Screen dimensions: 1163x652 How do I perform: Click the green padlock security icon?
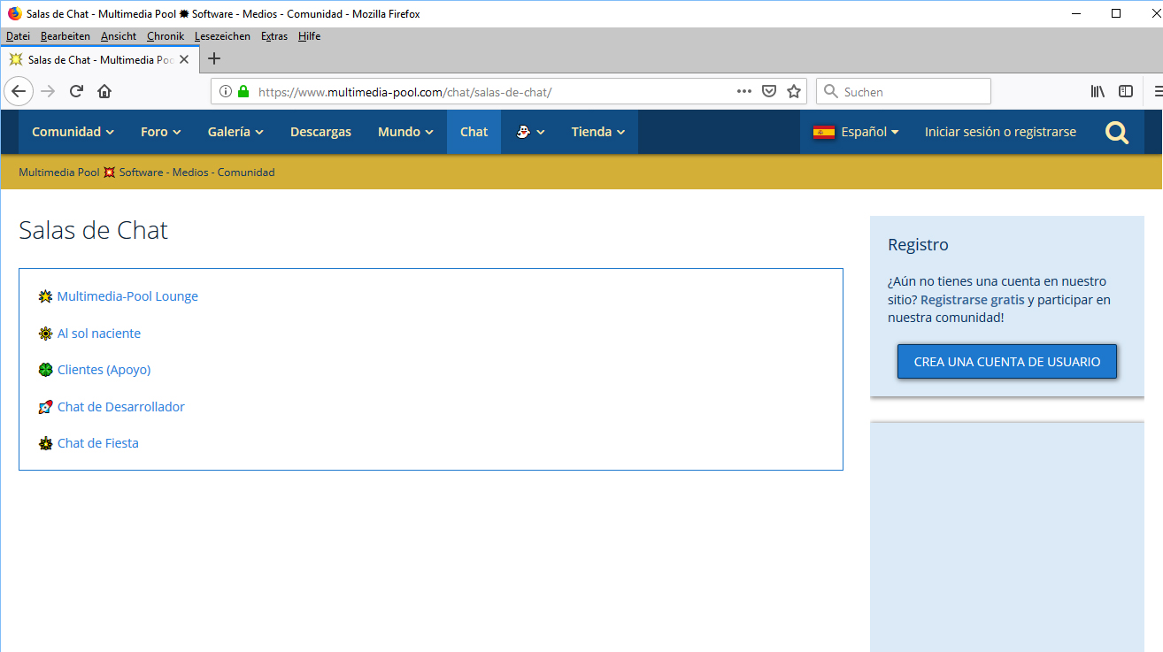point(243,91)
